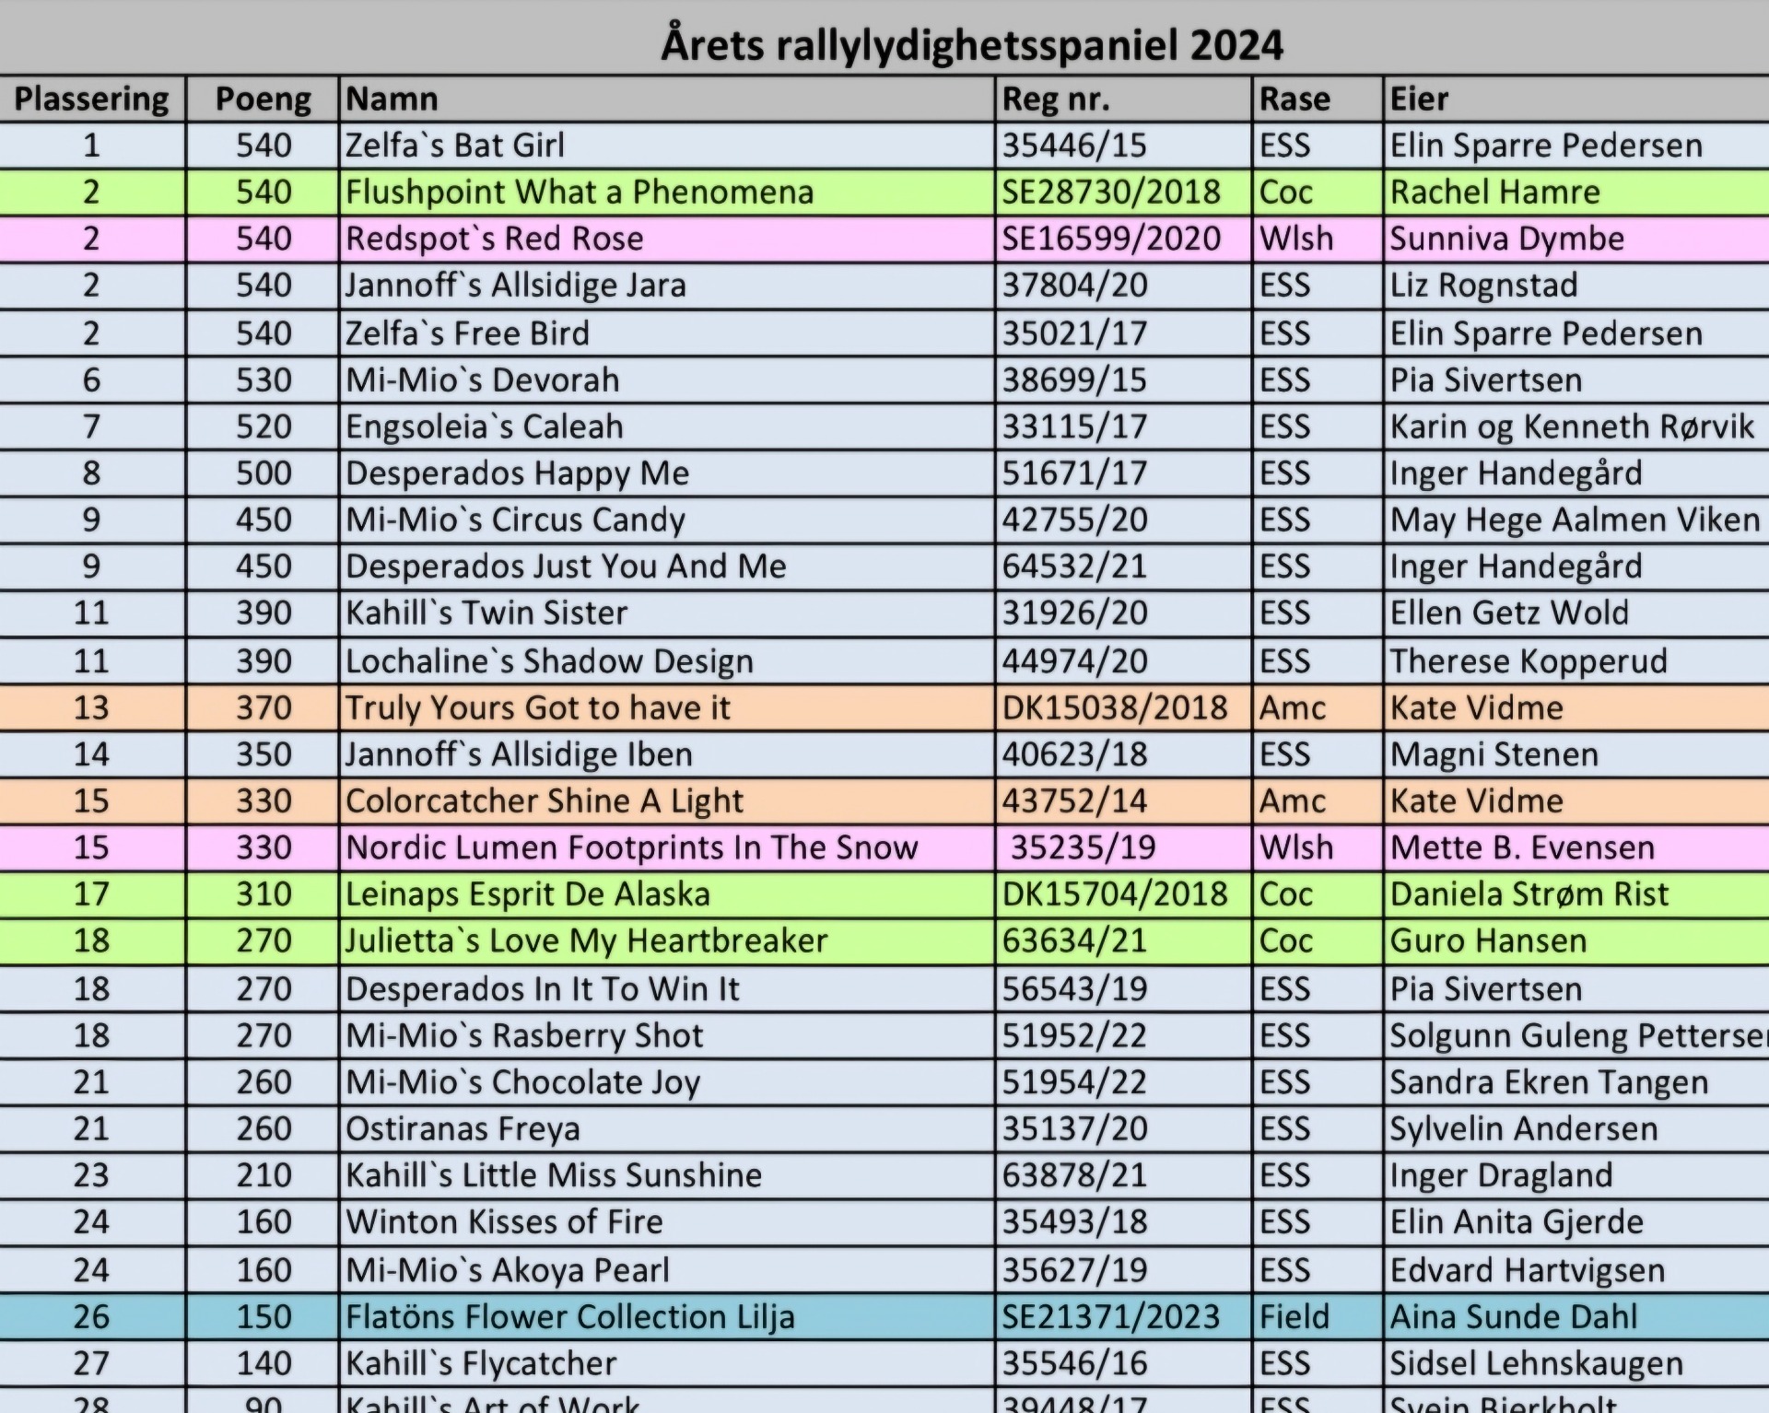
Task: Select the 'Plassering' column header
Action: [x=91, y=99]
